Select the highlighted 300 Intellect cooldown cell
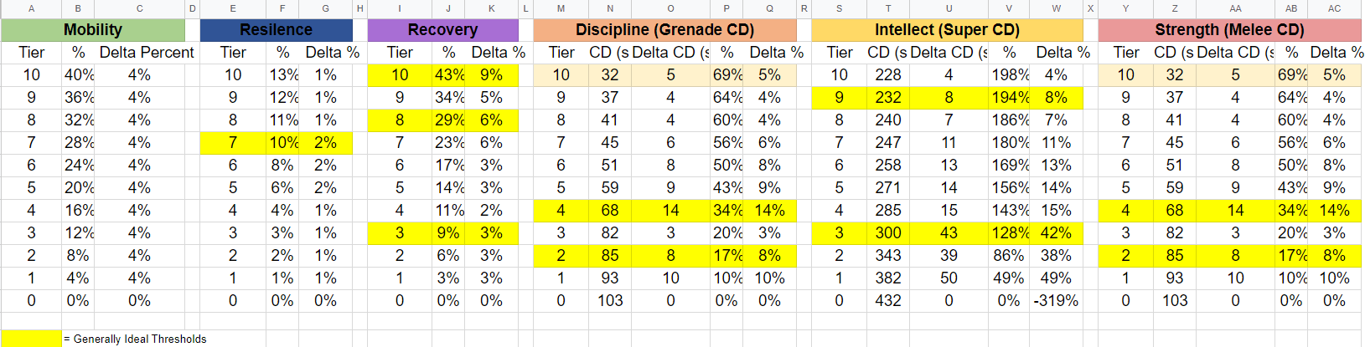 888,233
